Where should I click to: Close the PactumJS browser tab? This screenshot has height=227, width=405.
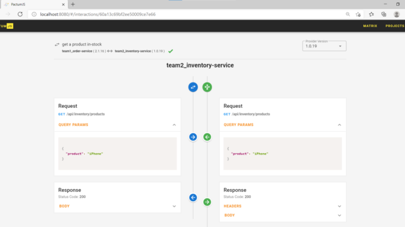63,4
